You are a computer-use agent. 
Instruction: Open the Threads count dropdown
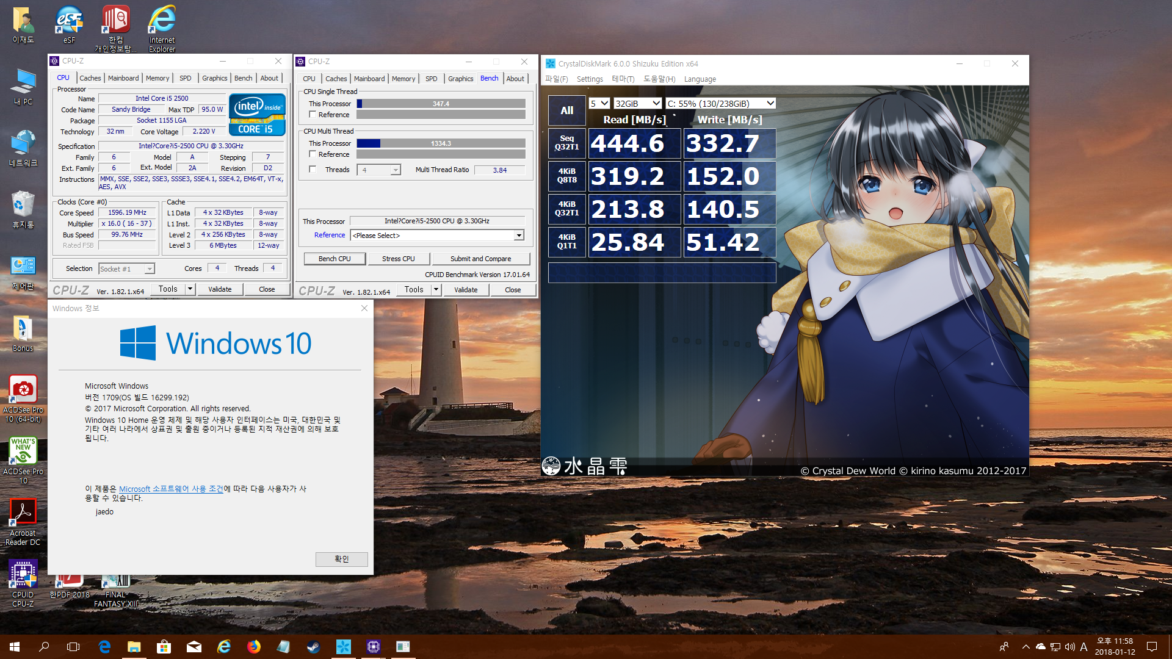(379, 170)
